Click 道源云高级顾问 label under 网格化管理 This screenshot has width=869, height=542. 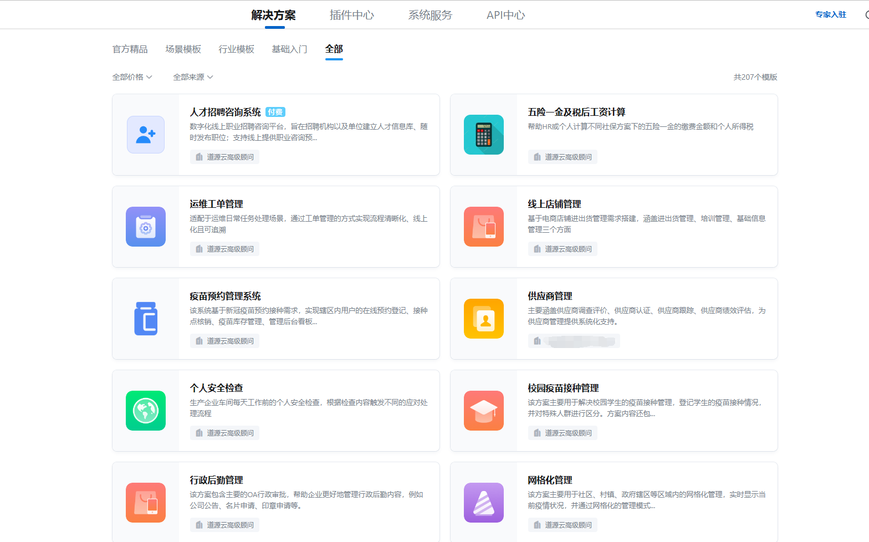pyautogui.click(x=569, y=525)
